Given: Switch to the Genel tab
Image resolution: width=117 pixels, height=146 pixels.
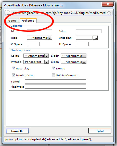Looking at the screenshot, I should 12,20.
